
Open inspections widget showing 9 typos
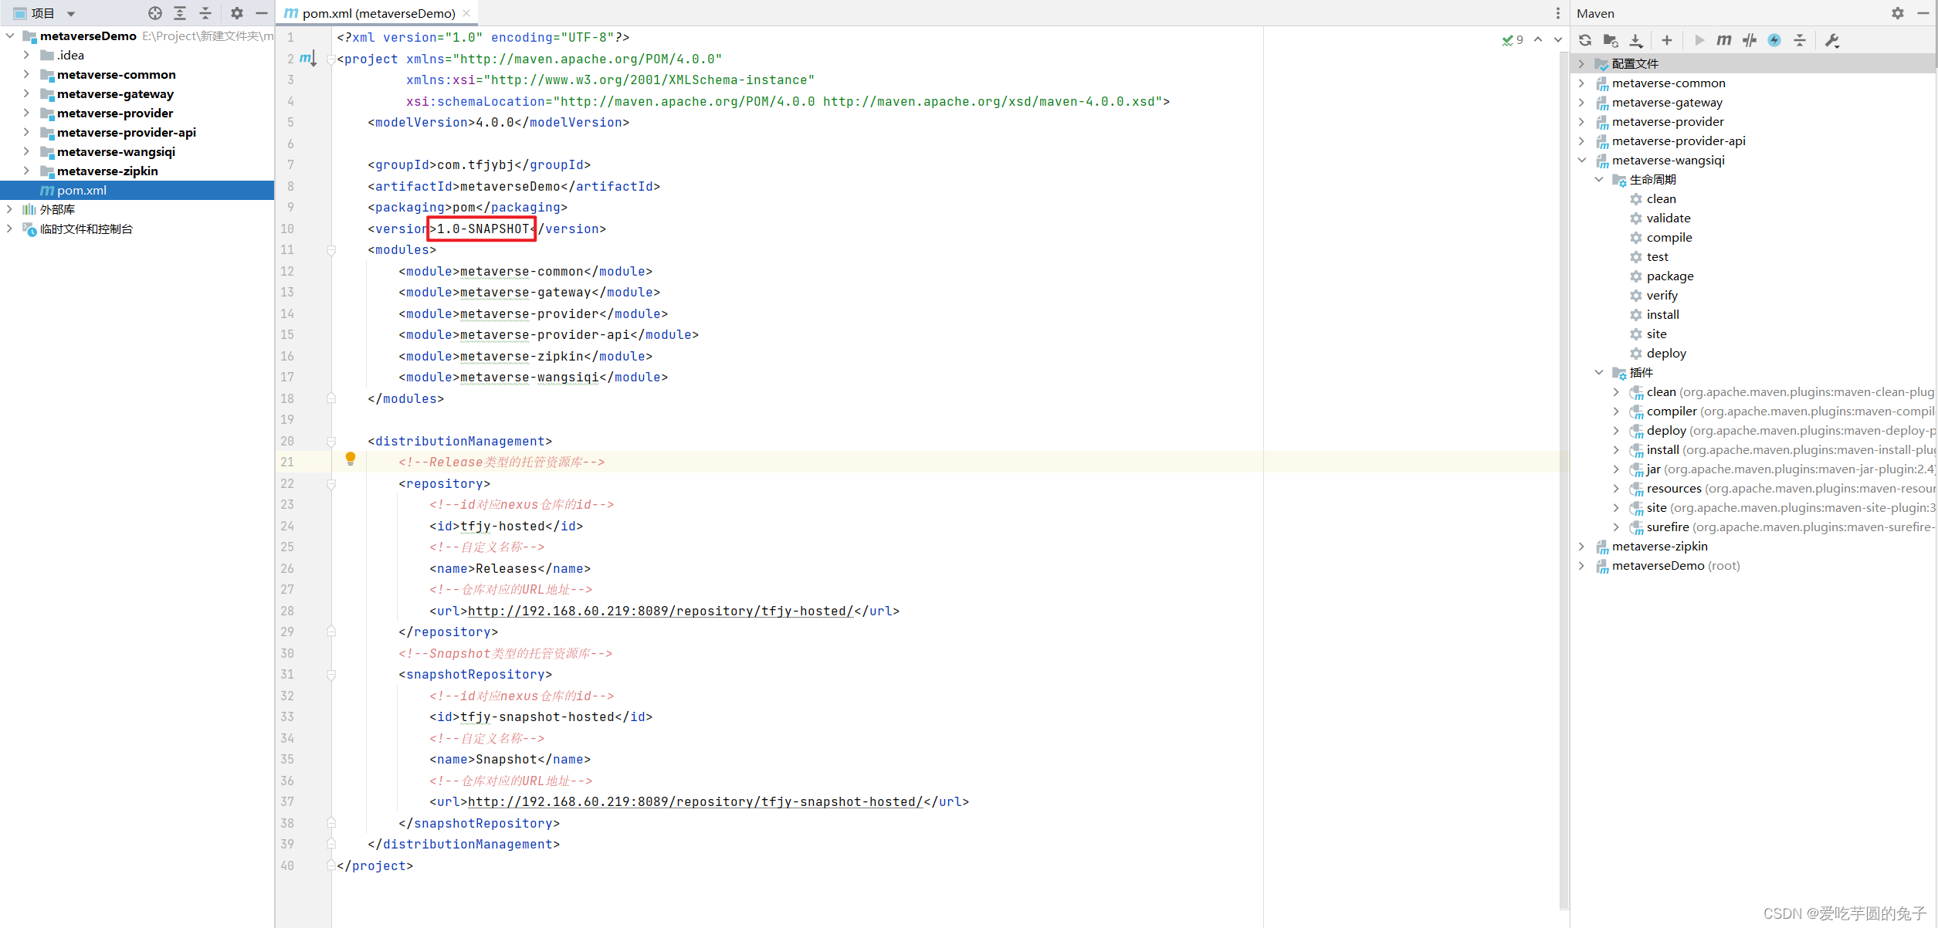point(1513,40)
